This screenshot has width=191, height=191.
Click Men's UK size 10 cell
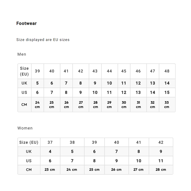109,83
